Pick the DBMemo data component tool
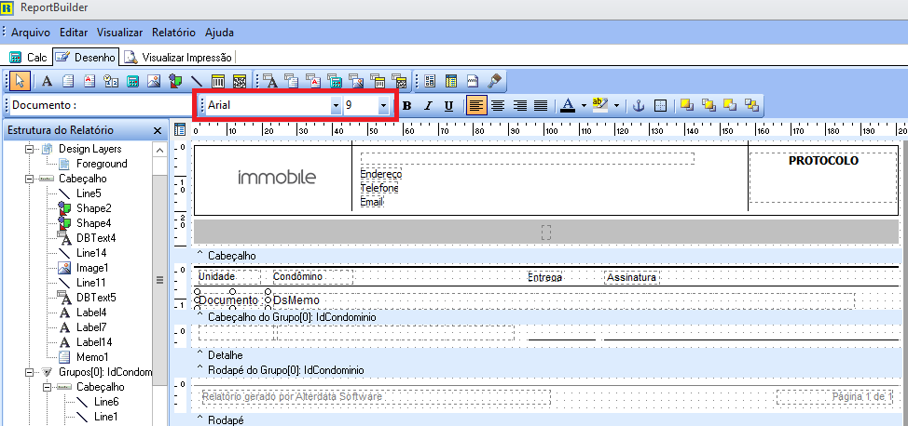Viewport: 908px width, 426px height. coord(292,81)
